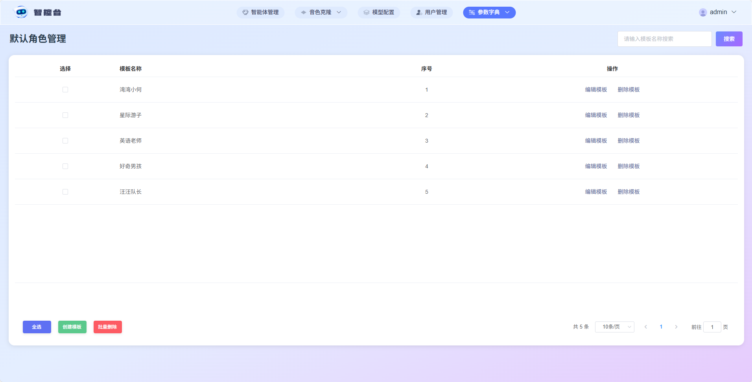
Task: Go to previous page arrow
Action: click(645, 327)
